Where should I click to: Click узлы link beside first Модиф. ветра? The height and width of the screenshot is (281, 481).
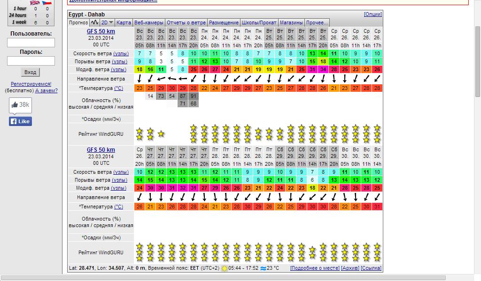click(x=118, y=69)
